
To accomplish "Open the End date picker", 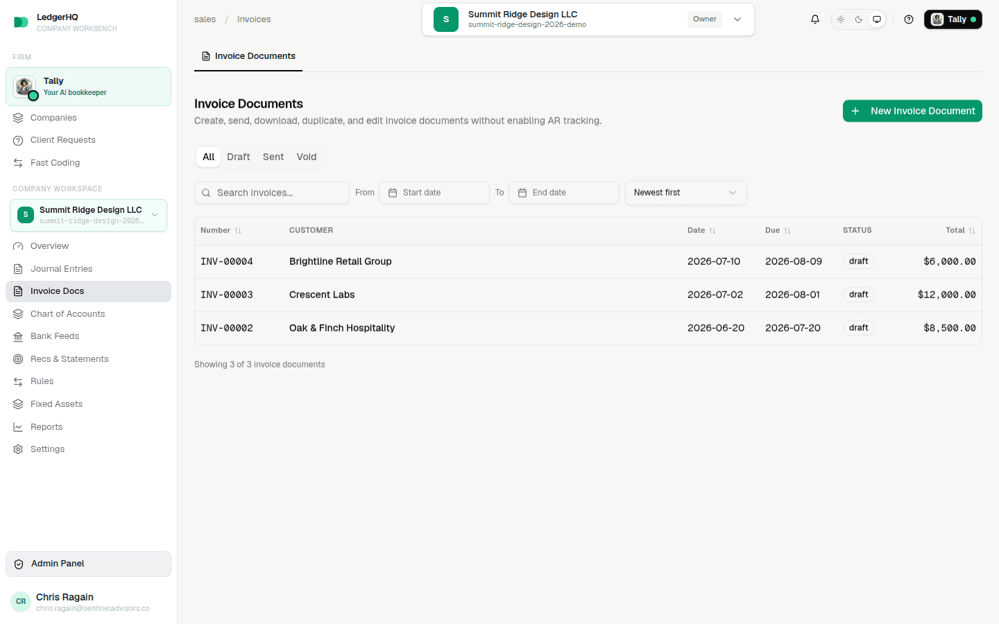I will 564,193.
